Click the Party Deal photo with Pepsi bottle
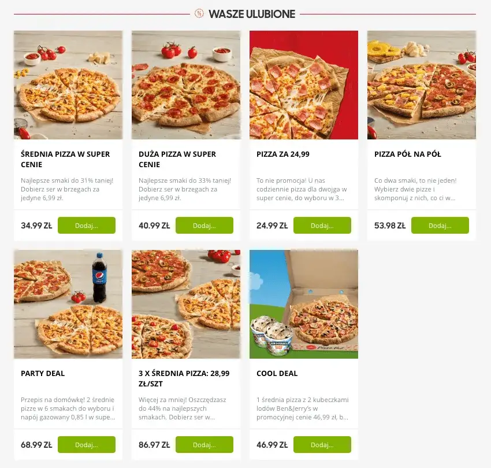This screenshot has height=468, width=491. pos(68,304)
